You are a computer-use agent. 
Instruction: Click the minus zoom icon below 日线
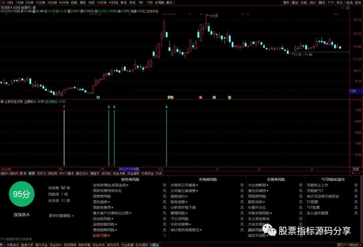[359, 173]
